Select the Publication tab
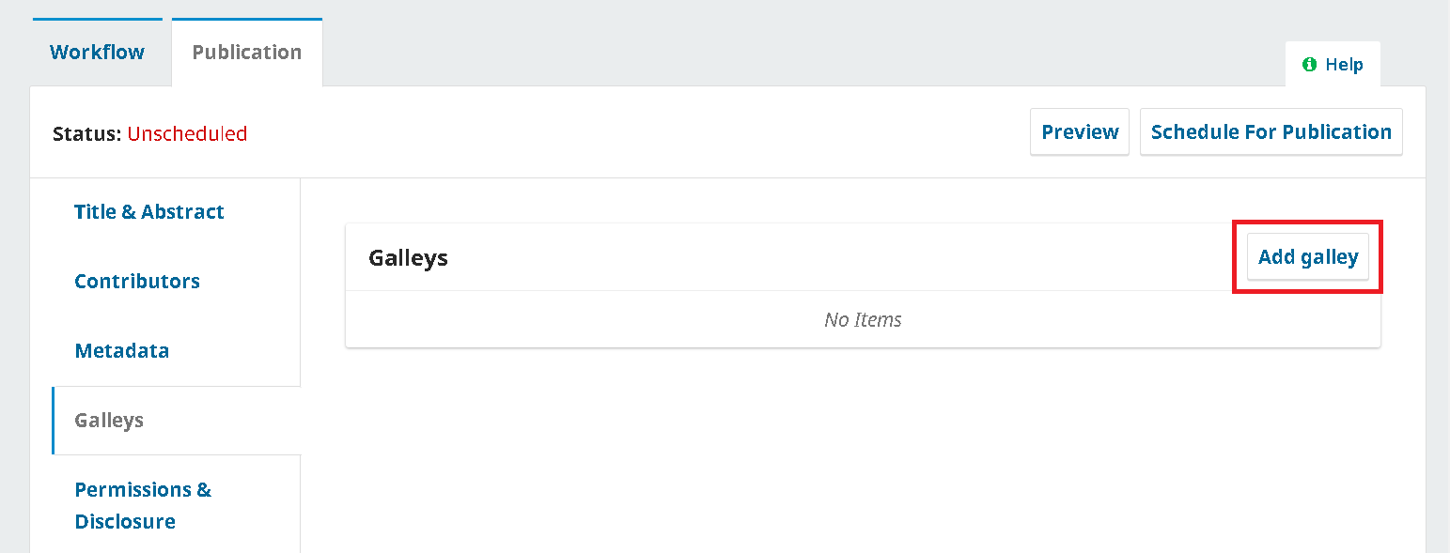This screenshot has height=553, width=1450. tap(247, 53)
